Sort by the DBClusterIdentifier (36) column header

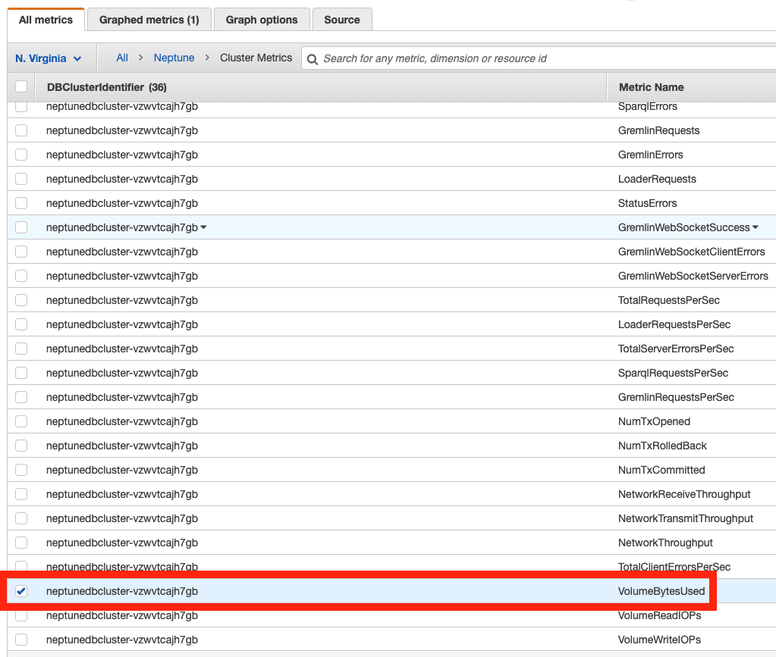107,87
